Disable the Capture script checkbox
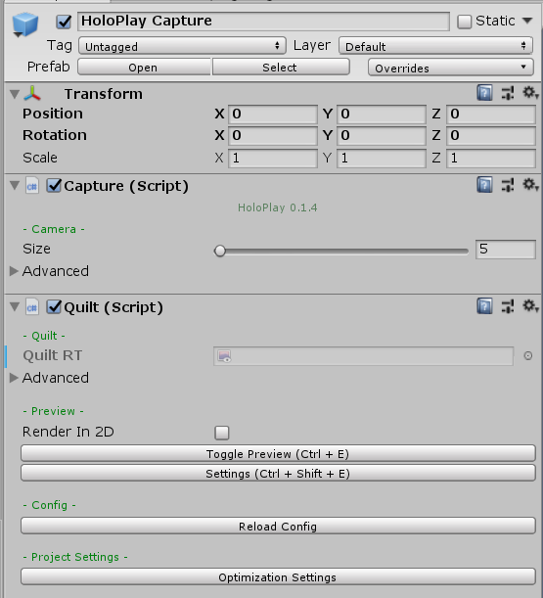Viewport: 543px width, 598px height. tap(54, 186)
